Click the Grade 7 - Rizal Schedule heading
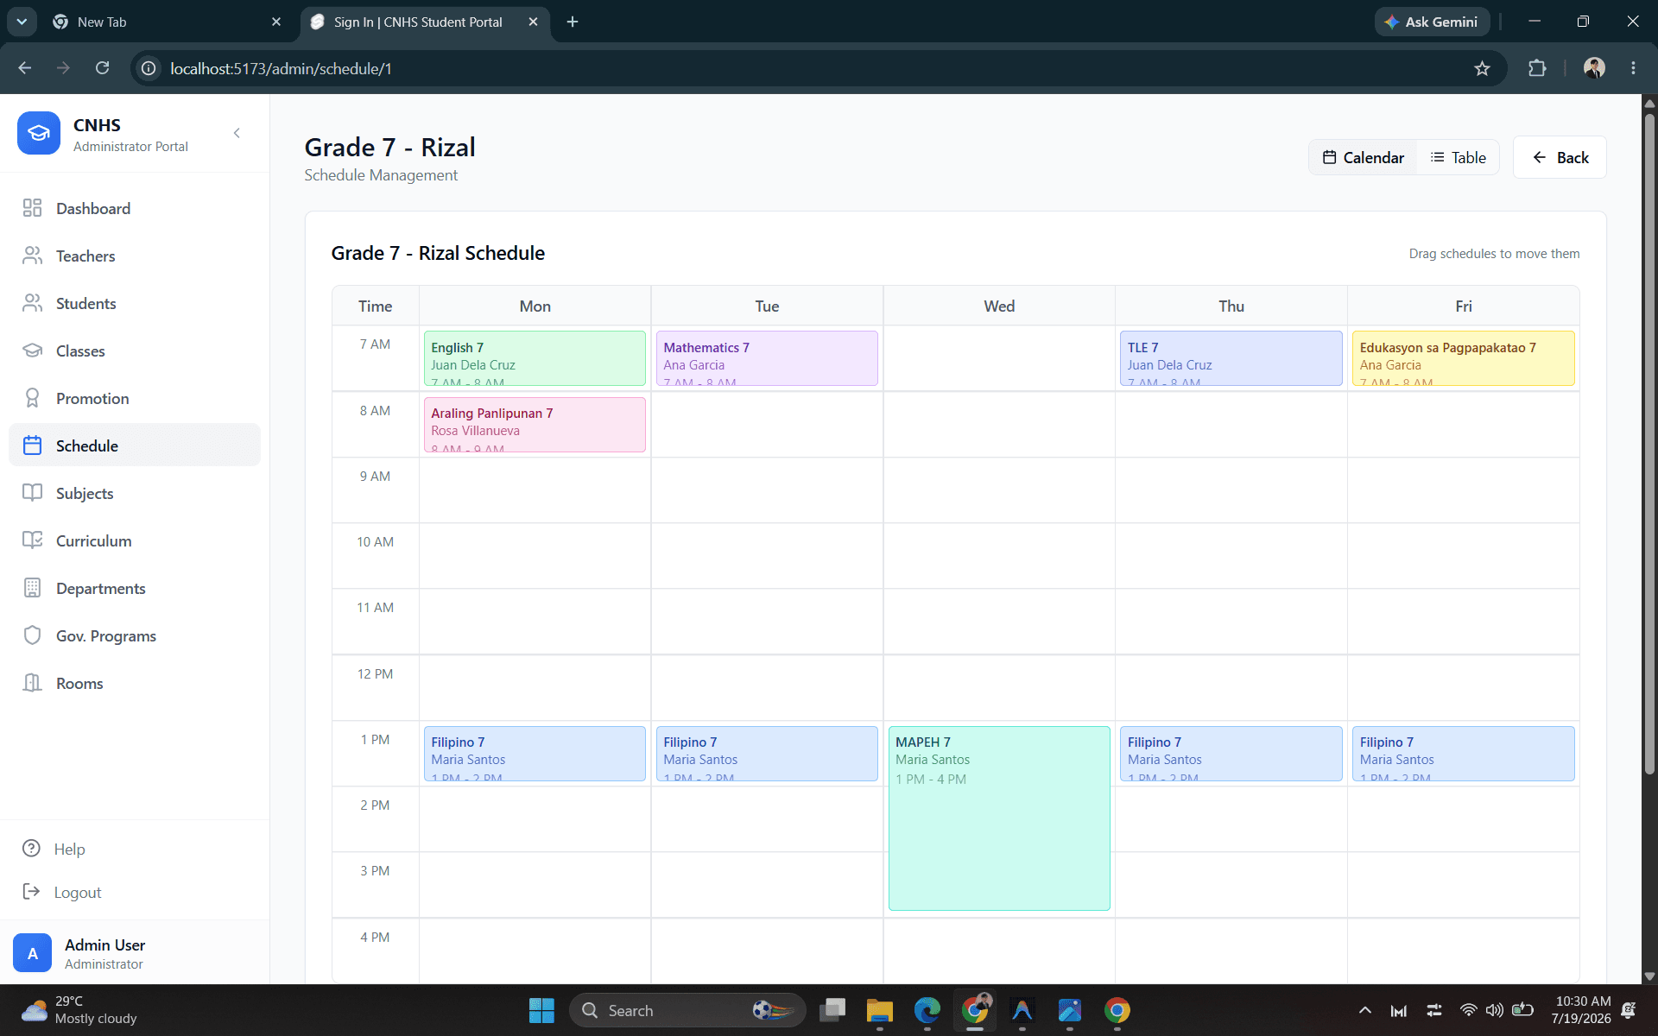Viewport: 1658px width, 1036px height. [x=438, y=253]
